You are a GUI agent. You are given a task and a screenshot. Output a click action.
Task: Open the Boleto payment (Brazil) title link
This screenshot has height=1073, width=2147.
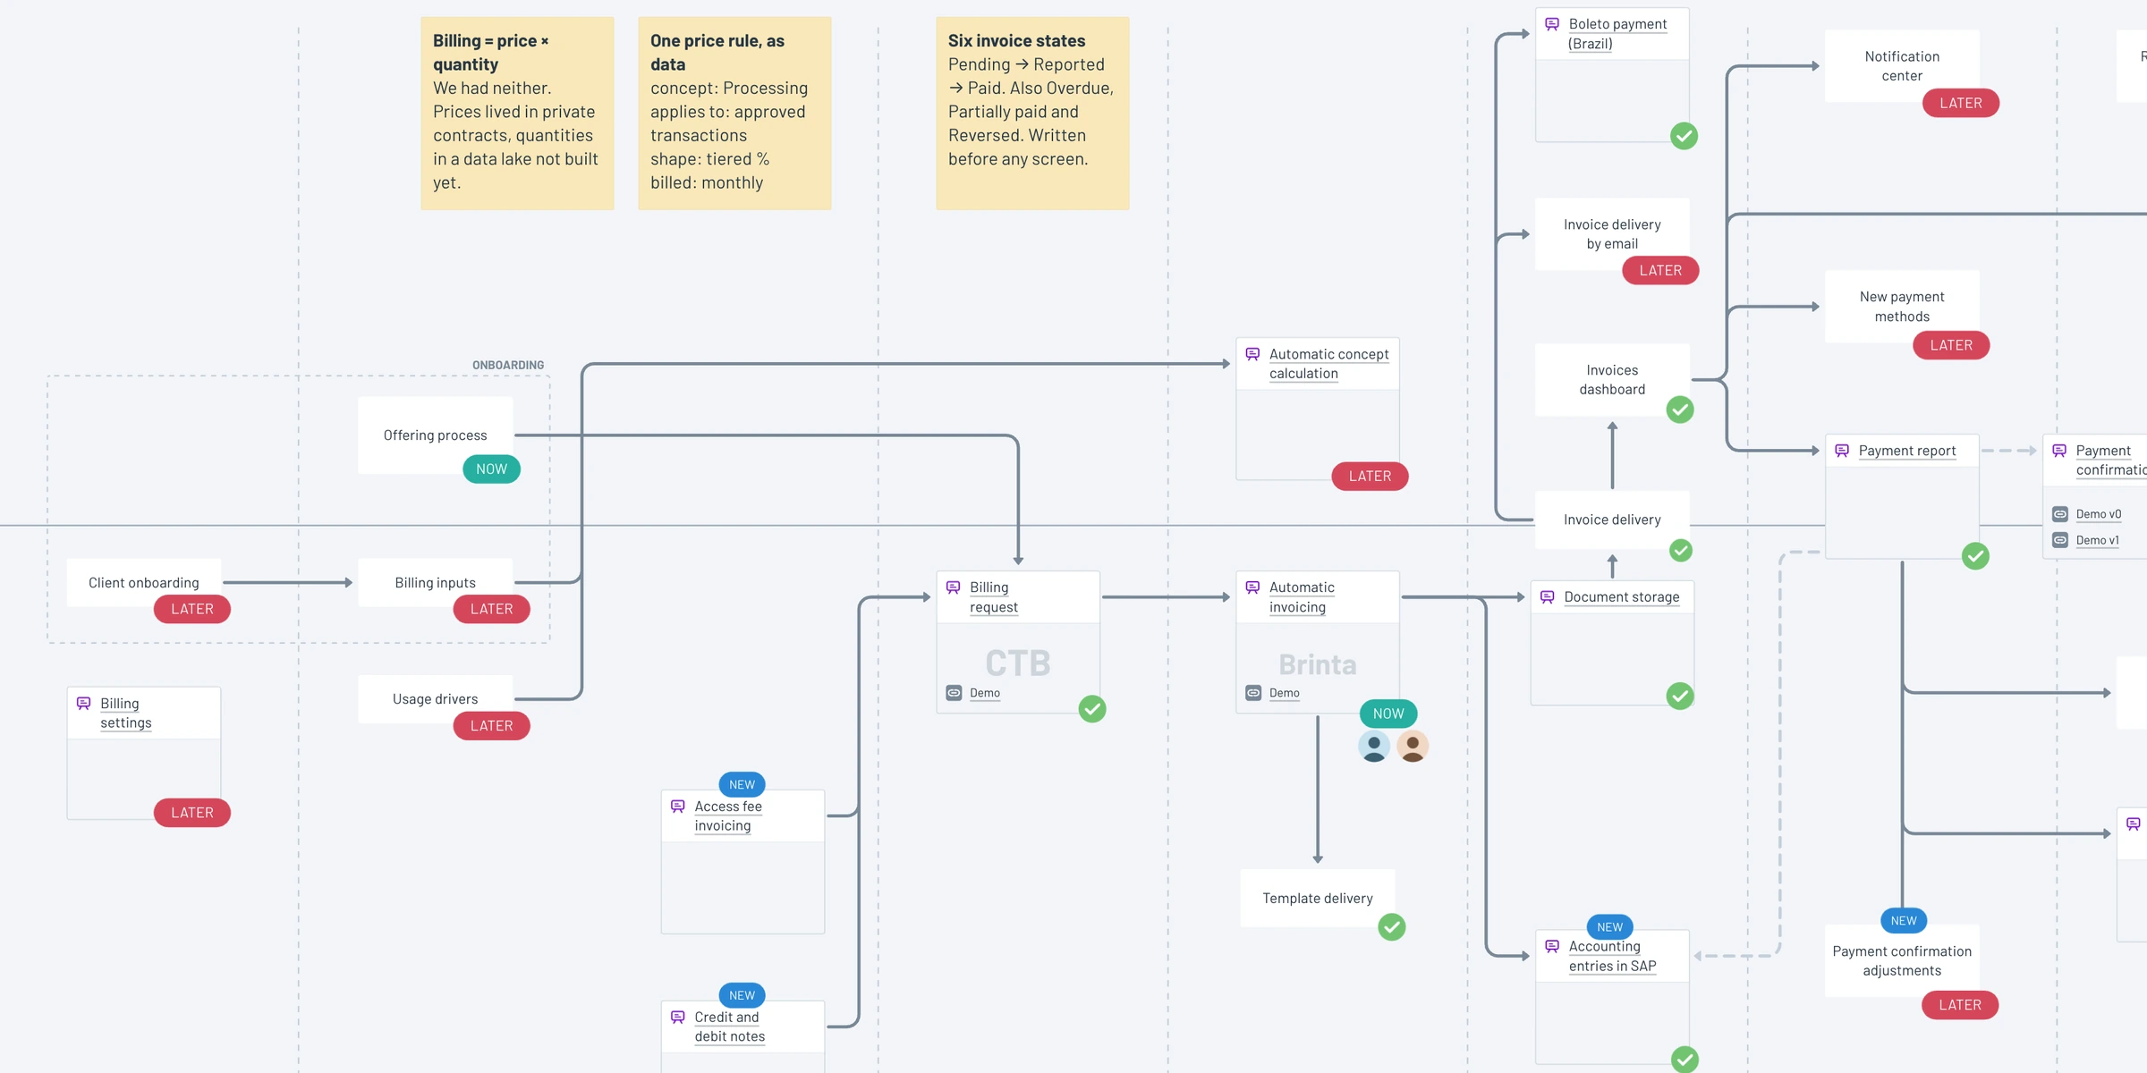pyautogui.click(x=1617, y=34)
